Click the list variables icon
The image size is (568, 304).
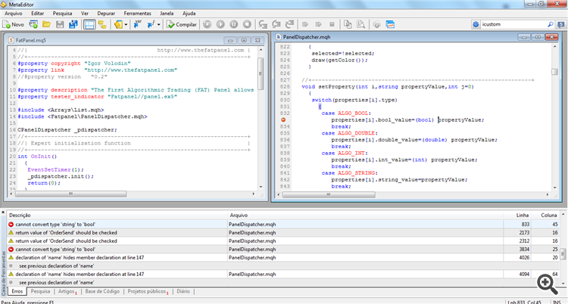click(138, 25)
